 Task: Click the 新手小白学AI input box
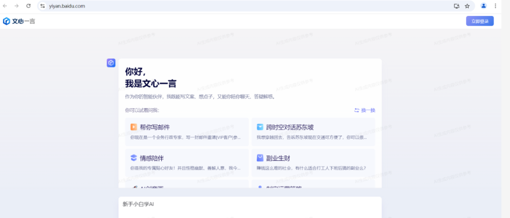[x=250, y=207]
